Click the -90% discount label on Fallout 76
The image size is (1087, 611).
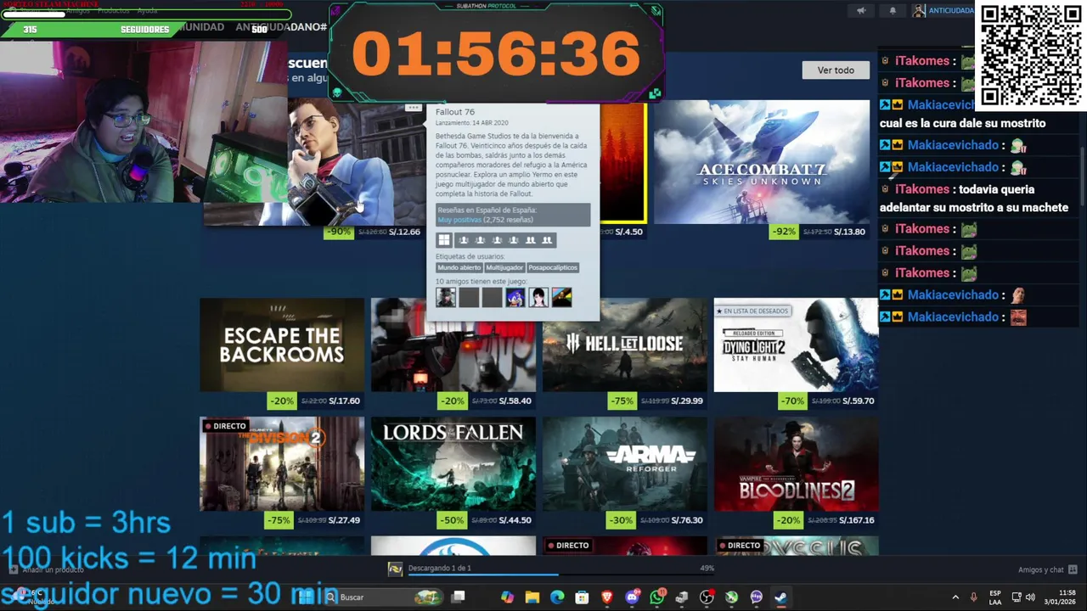click(338, 232)
